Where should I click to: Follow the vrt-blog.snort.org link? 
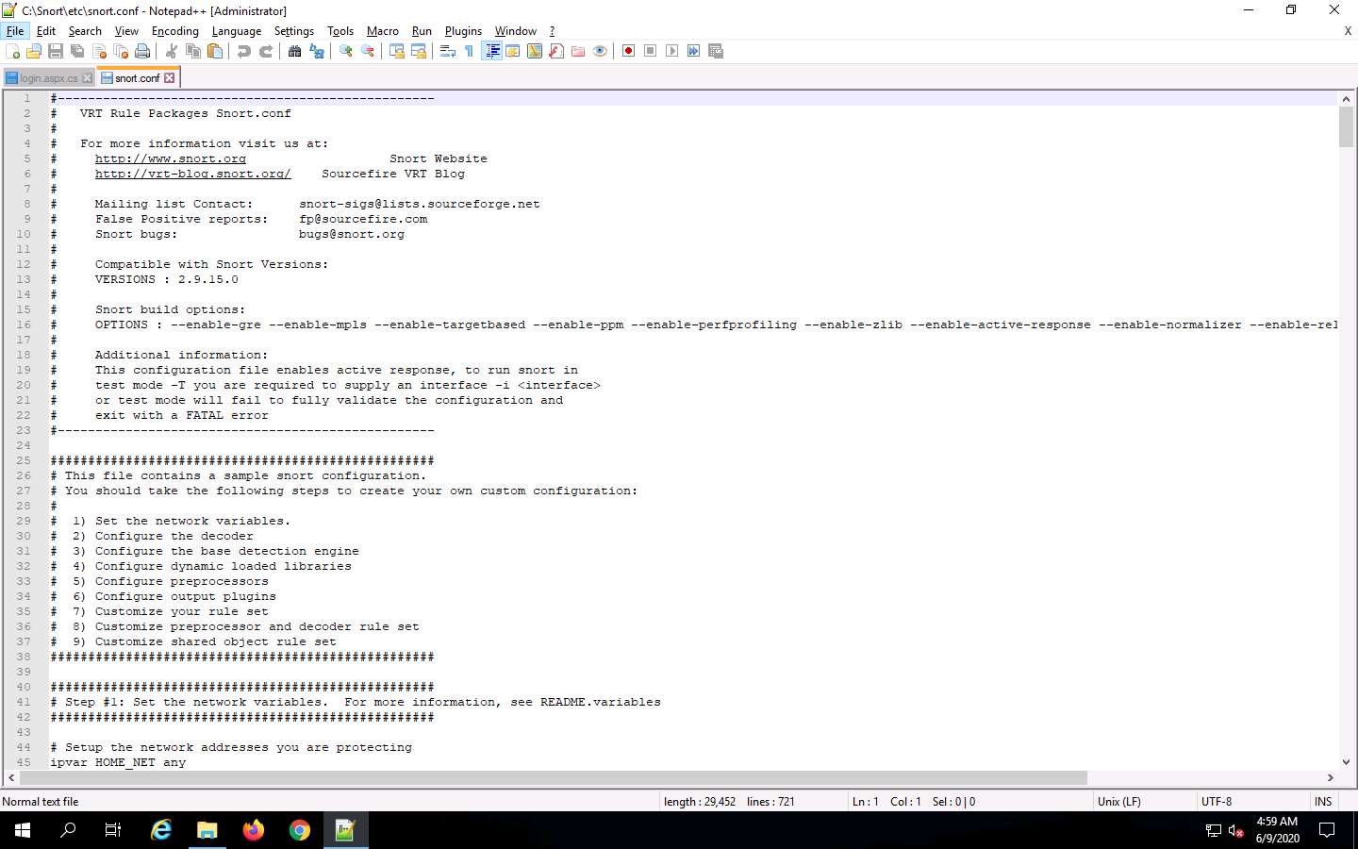[x=193, y=174]
